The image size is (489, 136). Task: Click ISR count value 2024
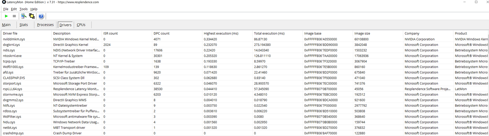pos(107,45)
